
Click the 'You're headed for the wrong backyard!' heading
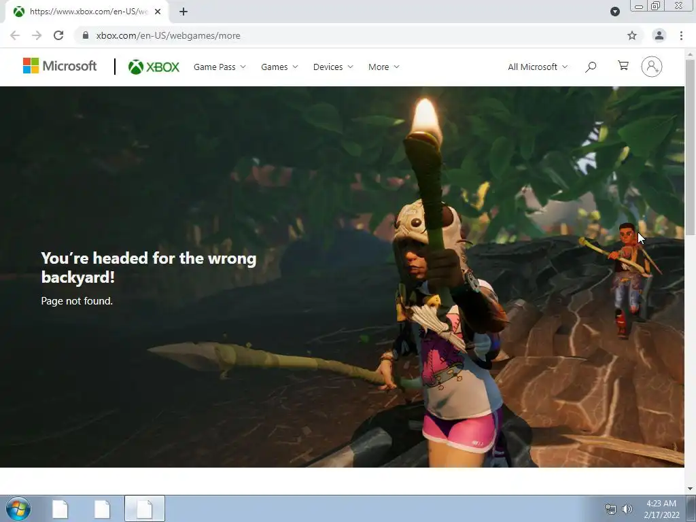click(x=149, y=267)
